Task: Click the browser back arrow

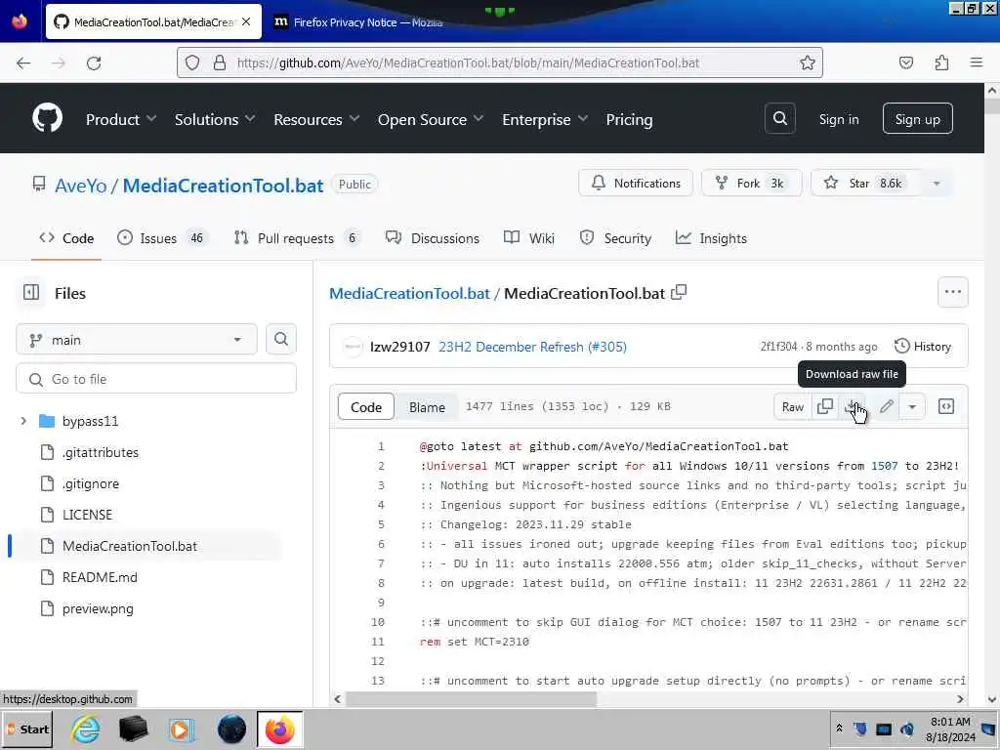Action: [x=23, y=62]
